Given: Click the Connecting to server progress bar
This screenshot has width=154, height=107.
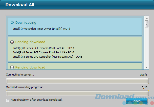Looking at the screenshot, I should 77,81.
